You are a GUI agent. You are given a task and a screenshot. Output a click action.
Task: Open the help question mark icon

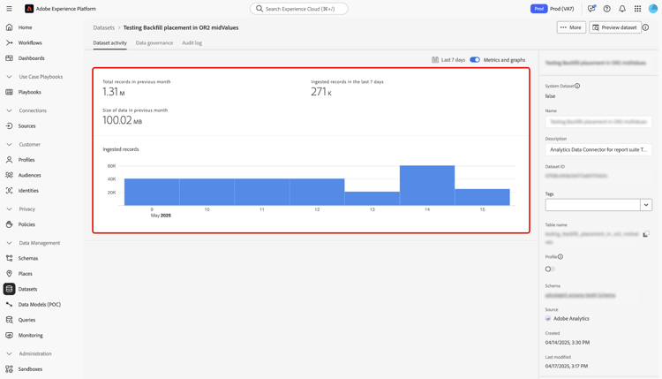tap(606, 9)
